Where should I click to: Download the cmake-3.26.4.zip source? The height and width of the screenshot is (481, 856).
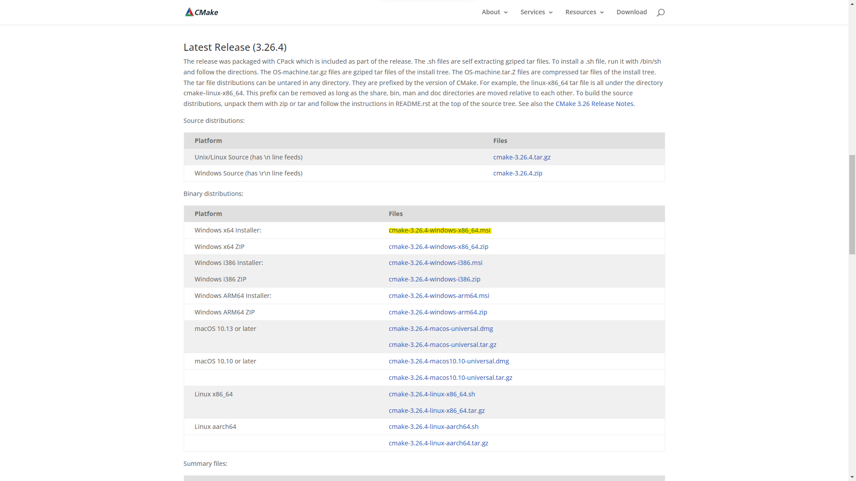click(518, 173)
